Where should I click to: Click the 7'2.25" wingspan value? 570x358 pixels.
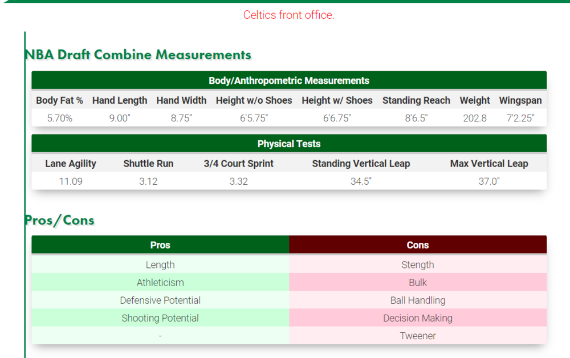tap(520, 118)
